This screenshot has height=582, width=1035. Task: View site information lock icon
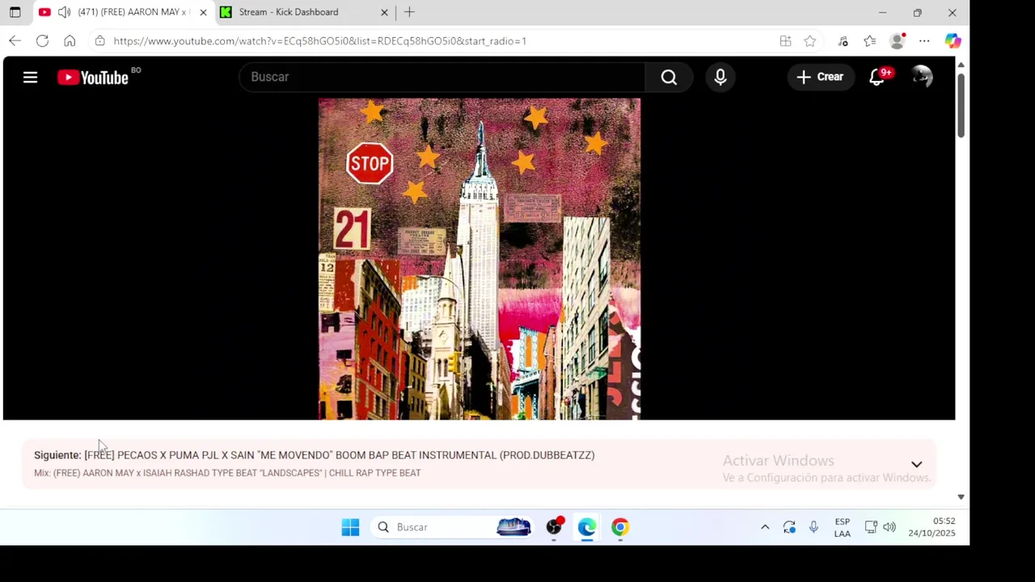point(99,40)
